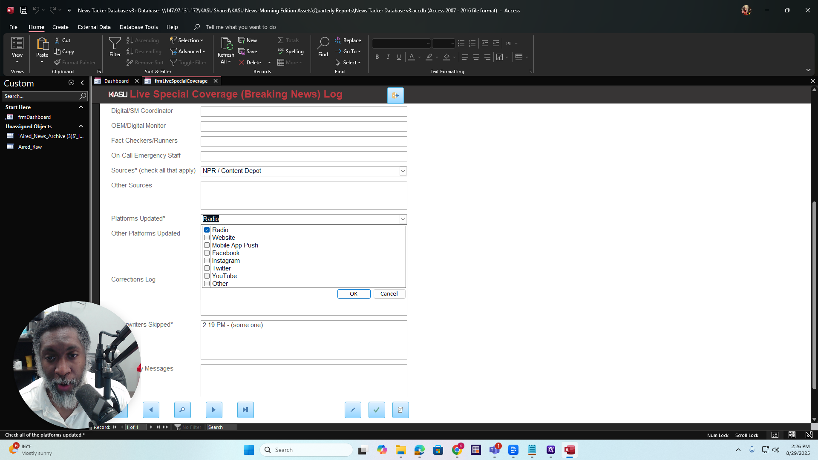The width and height of the screenshot is (818, 460).
Task: Click the Filter funnel icon in ribbon
Action: pyautogui.click(x=115, y=43)
